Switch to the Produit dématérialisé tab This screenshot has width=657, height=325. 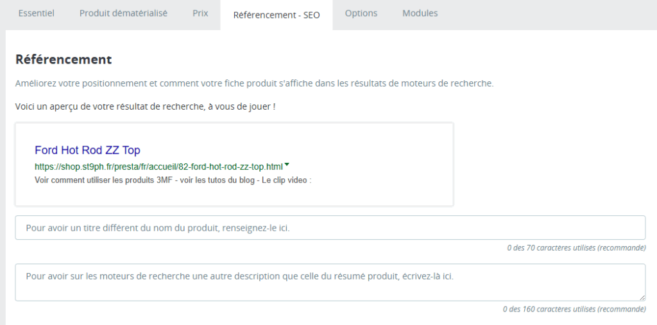pyautogui.click(x=123, y=13)
